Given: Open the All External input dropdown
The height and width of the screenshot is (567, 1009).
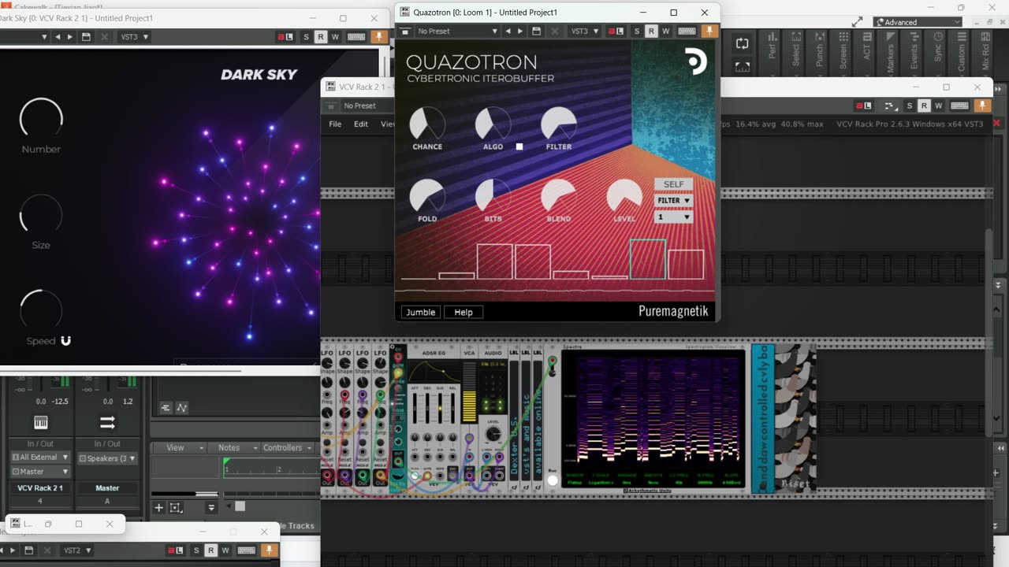Looking at the screenshot, I should coord(40,458).
